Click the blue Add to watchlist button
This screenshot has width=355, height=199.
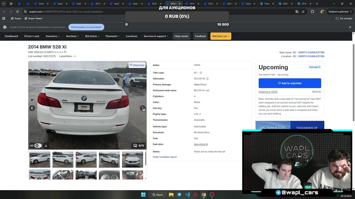click(x=290, y=83)
